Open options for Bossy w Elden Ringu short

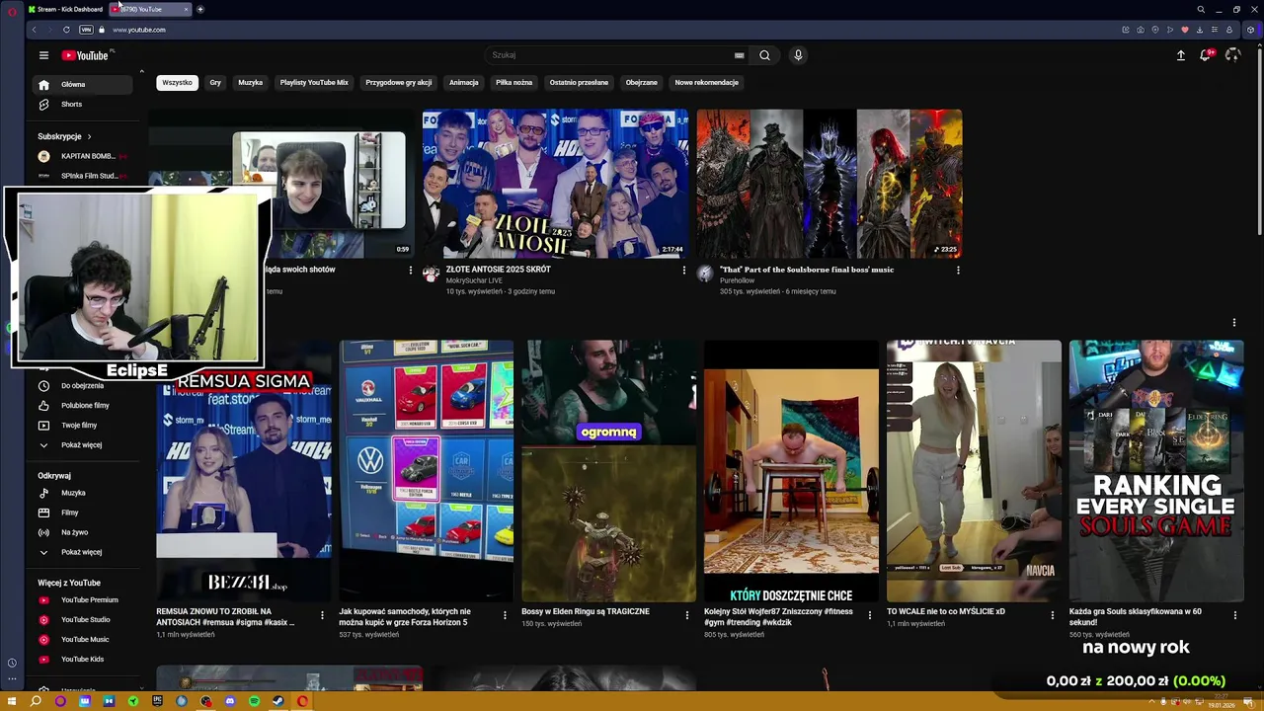click(x=687, y=615)
